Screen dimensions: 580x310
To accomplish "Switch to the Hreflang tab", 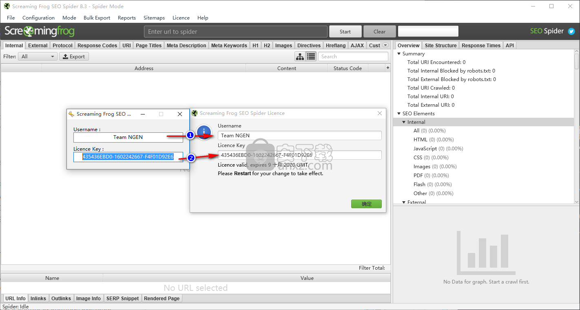I will tap(336, 45).
